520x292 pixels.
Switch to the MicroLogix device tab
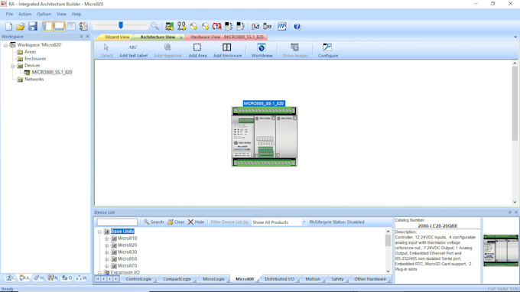click(213, 279)
